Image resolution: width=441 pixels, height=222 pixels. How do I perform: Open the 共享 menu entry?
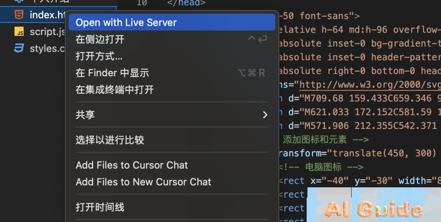pyautogui.click(x=172, y=115)
